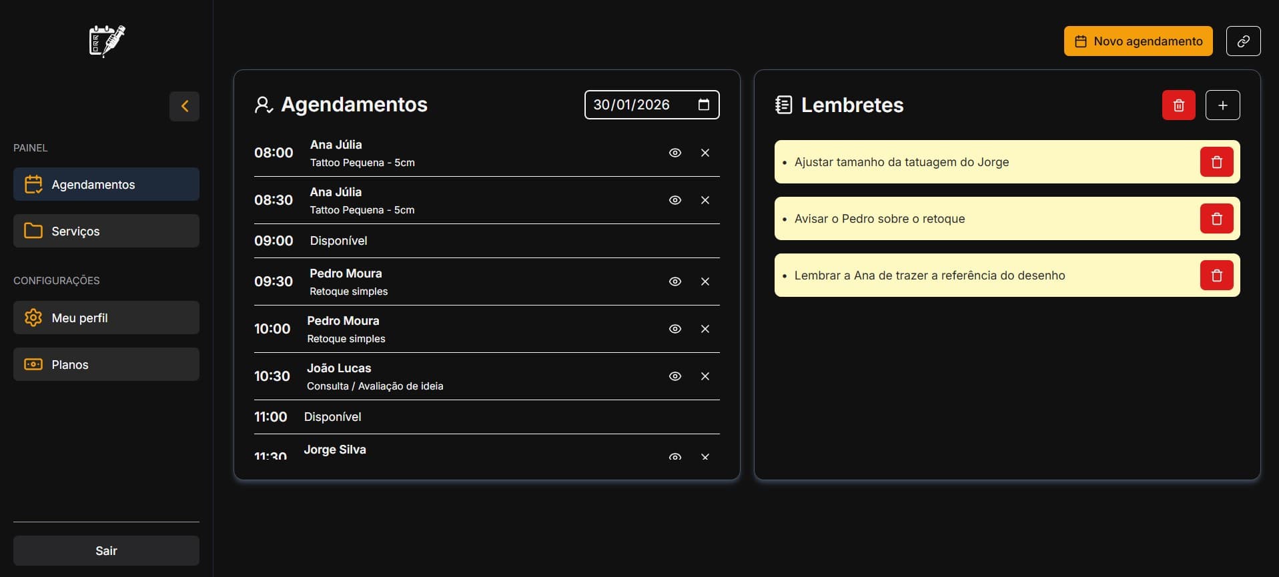The height and width of the screenshot is (577, 1279).
Task: Delete reminder about Jorge's tattoo size
Action: pyautogui.click(x=1216, y=162)
